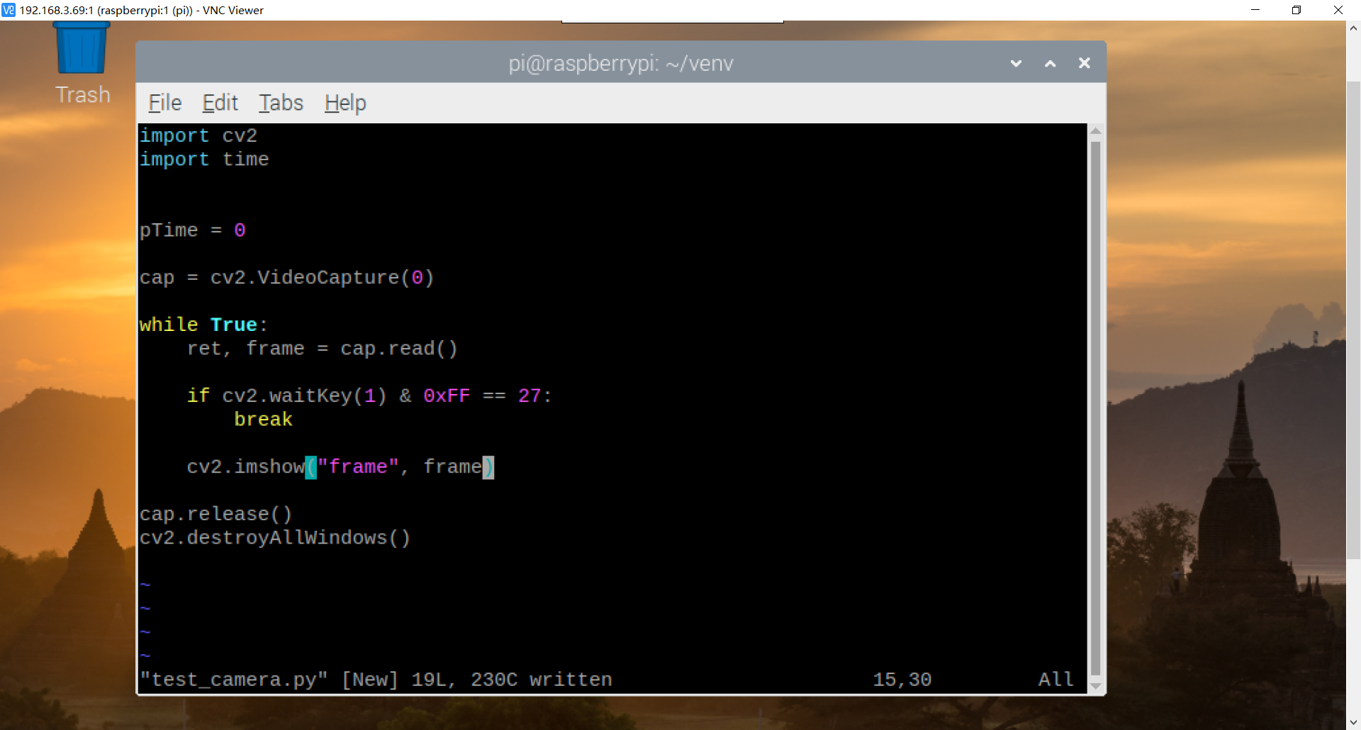The width and height of the screenshot is (1361, 730).
Task: Click the 'break' keyword
Action: tap(263, 420)
